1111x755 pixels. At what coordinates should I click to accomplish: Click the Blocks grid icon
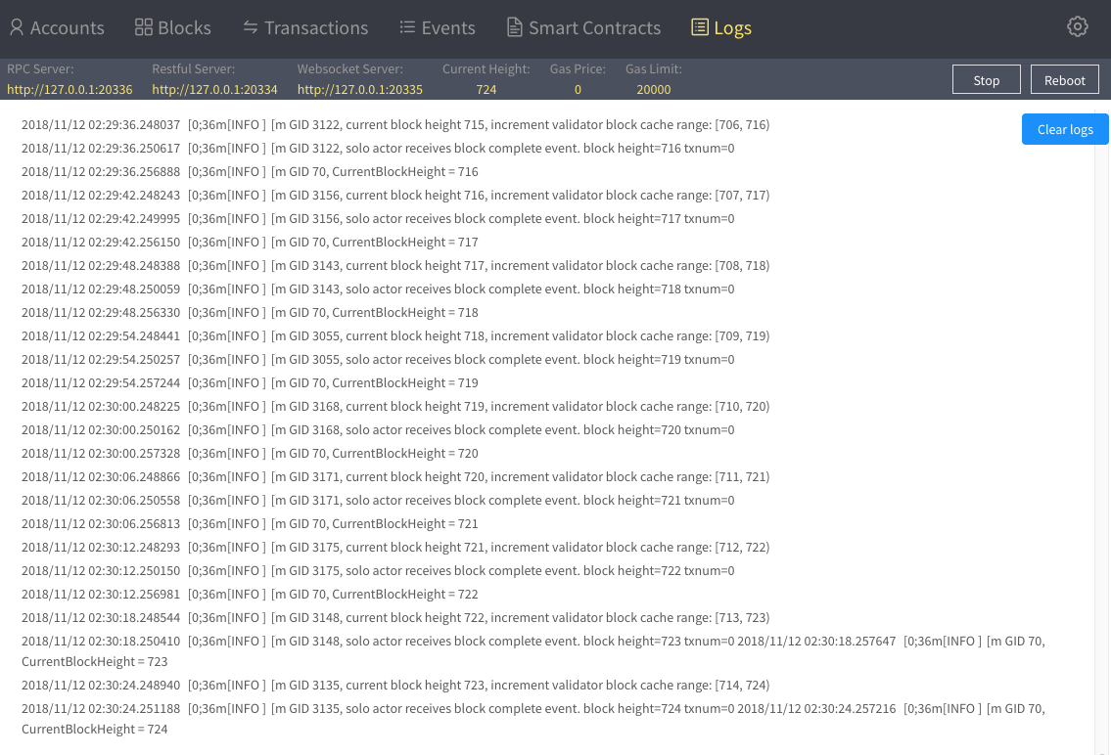[144, 27]
